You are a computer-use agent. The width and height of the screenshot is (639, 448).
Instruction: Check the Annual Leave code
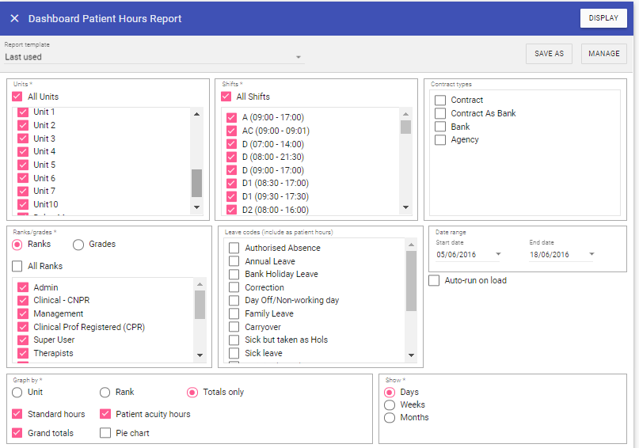pyautogui.click(x=234, y=261)
